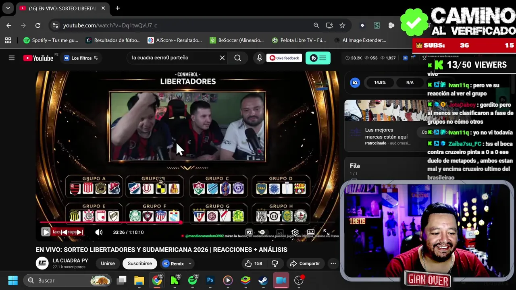Close the EN VIVO: SORTEO LIBERTADORES tab

[103, 8]
